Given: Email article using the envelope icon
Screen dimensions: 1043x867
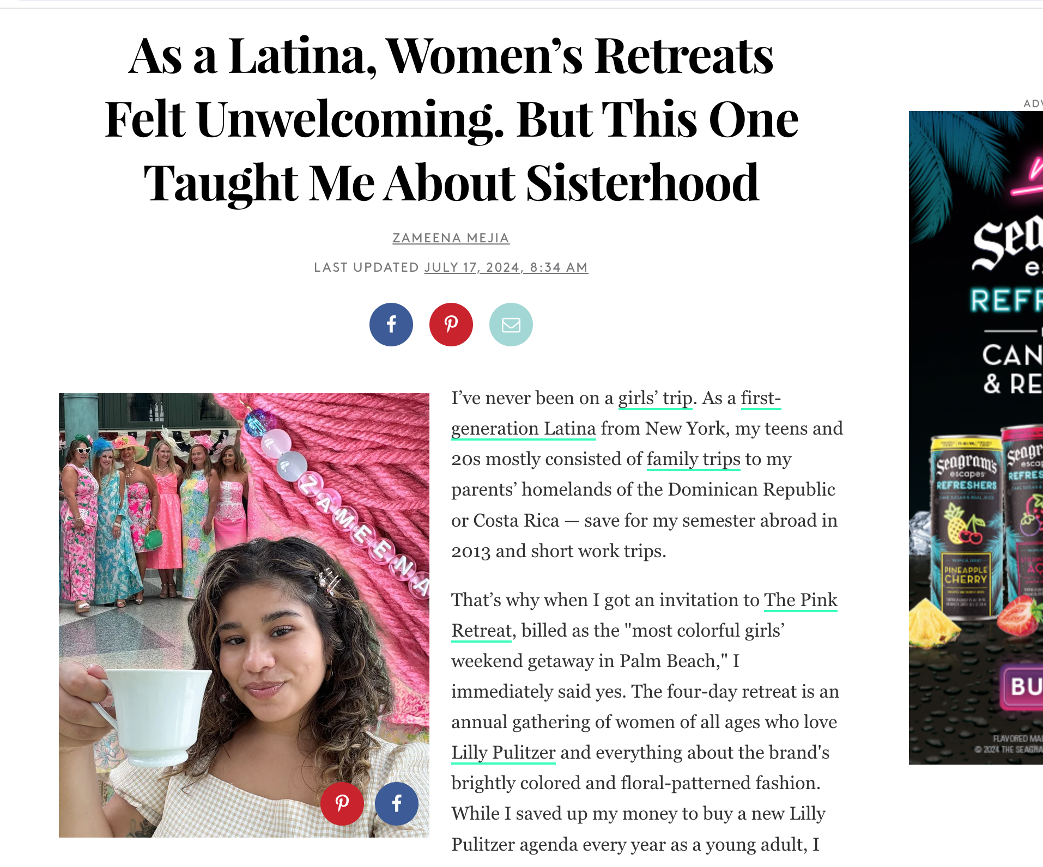Looking at the screenshot, I should coord(511,325).
